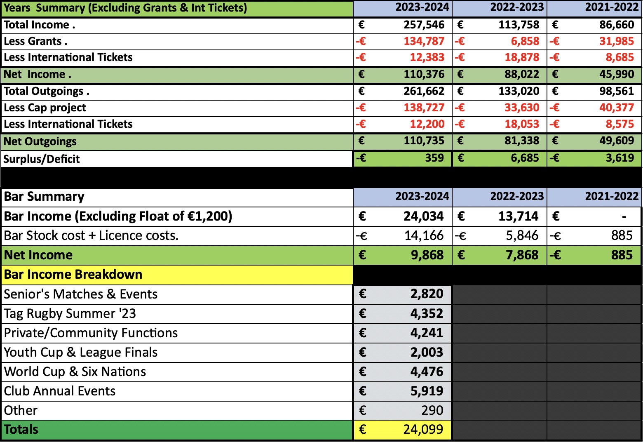The width and height of the screenshot is (643, 442).
Task: Select the Cap project value 33,630
Action: click(x=522, y=108)
